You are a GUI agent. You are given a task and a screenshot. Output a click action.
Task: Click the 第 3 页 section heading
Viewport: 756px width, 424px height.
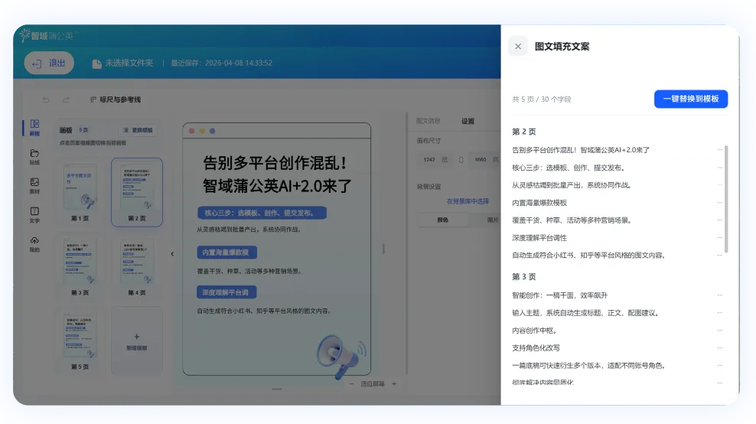point(523,277)
